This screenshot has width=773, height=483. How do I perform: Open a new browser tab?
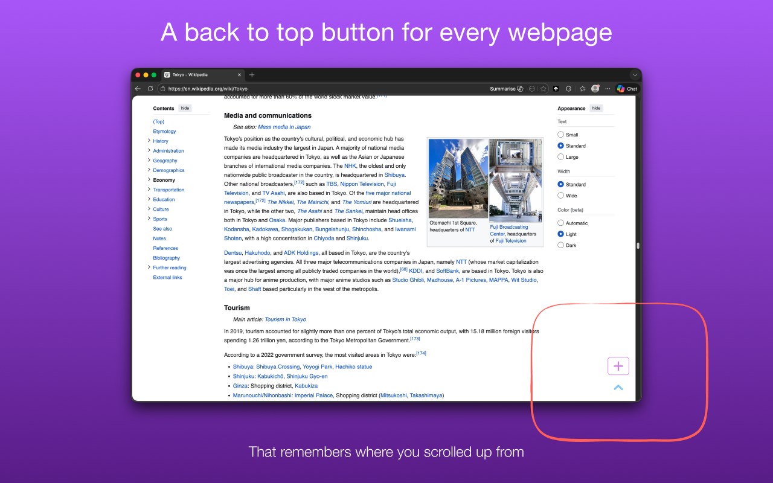(252, 75)
